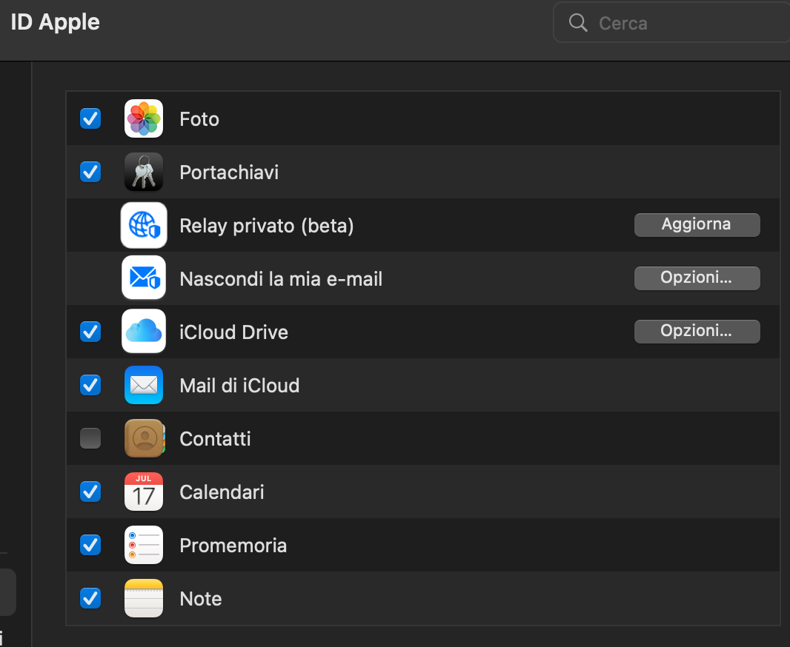790x647 pixels.
Task: Toggle the Calendari checkbox off
Action: pyautogui.click(x=90, y=492)
